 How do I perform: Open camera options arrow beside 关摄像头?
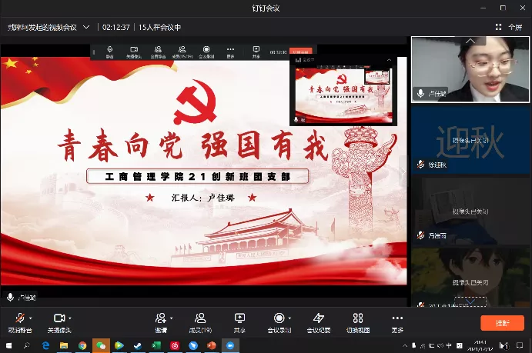pyautogui.click(x=70, y=318)
